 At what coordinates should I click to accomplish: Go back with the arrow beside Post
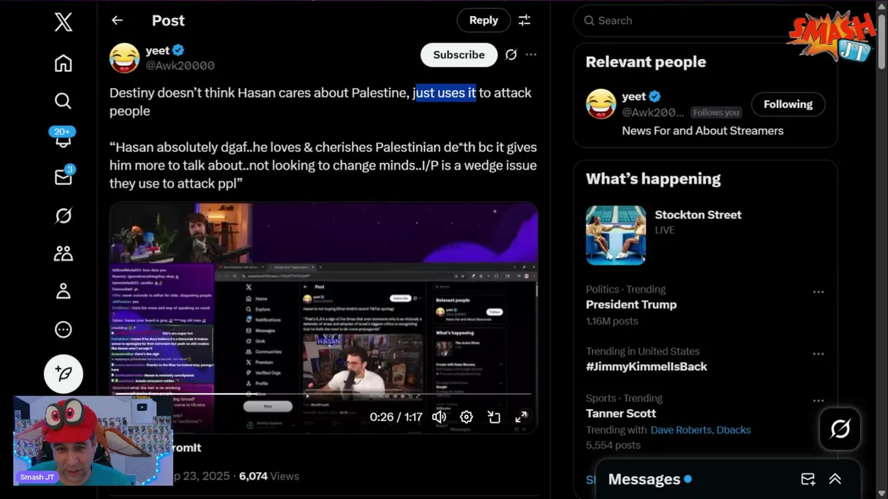point(117,21)
